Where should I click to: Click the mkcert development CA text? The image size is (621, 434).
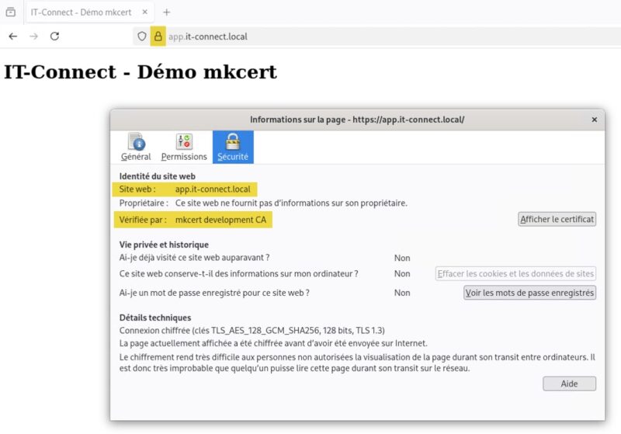point(220,220)
